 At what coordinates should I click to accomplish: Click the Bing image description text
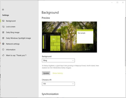coord(70,67)
